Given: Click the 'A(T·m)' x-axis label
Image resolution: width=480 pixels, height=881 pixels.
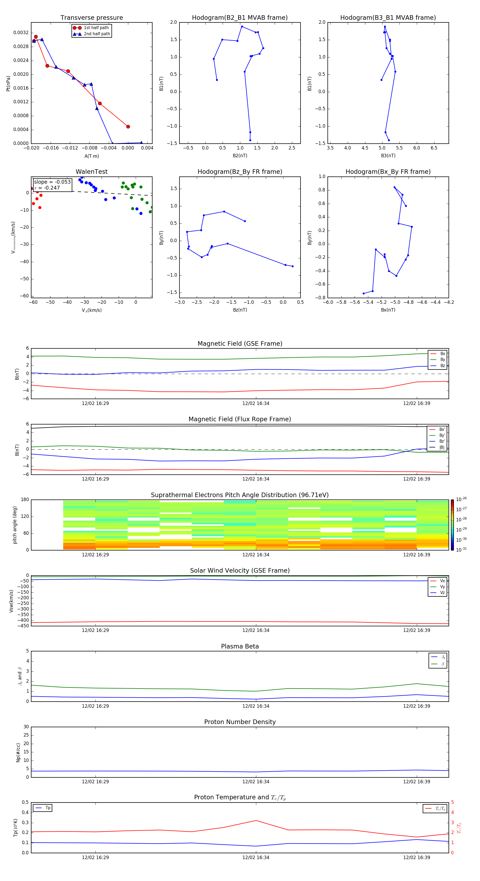Looking at the screenshot, I should (x=91, y=156).
